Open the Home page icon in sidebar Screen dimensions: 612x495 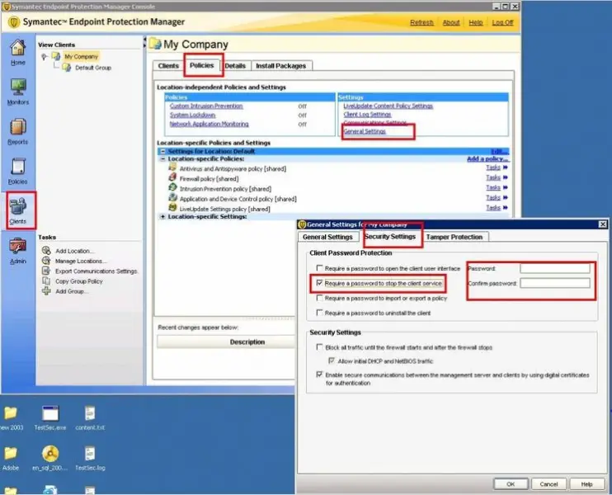pyautogui.click(x=17, y=49)
